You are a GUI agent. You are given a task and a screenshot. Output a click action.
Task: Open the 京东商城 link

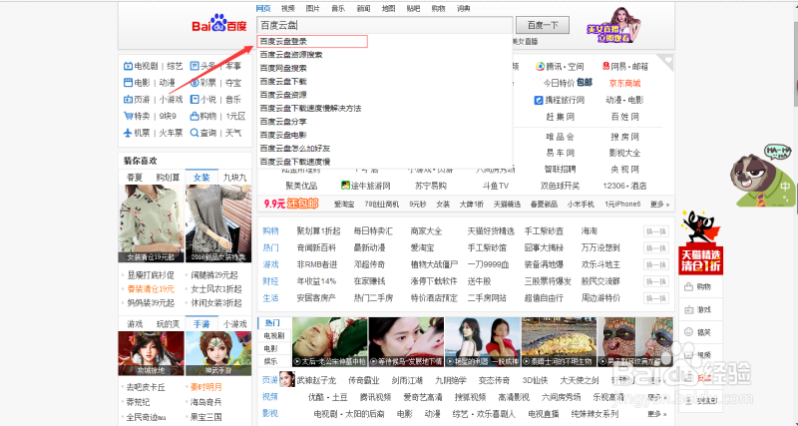coord(625,83)
